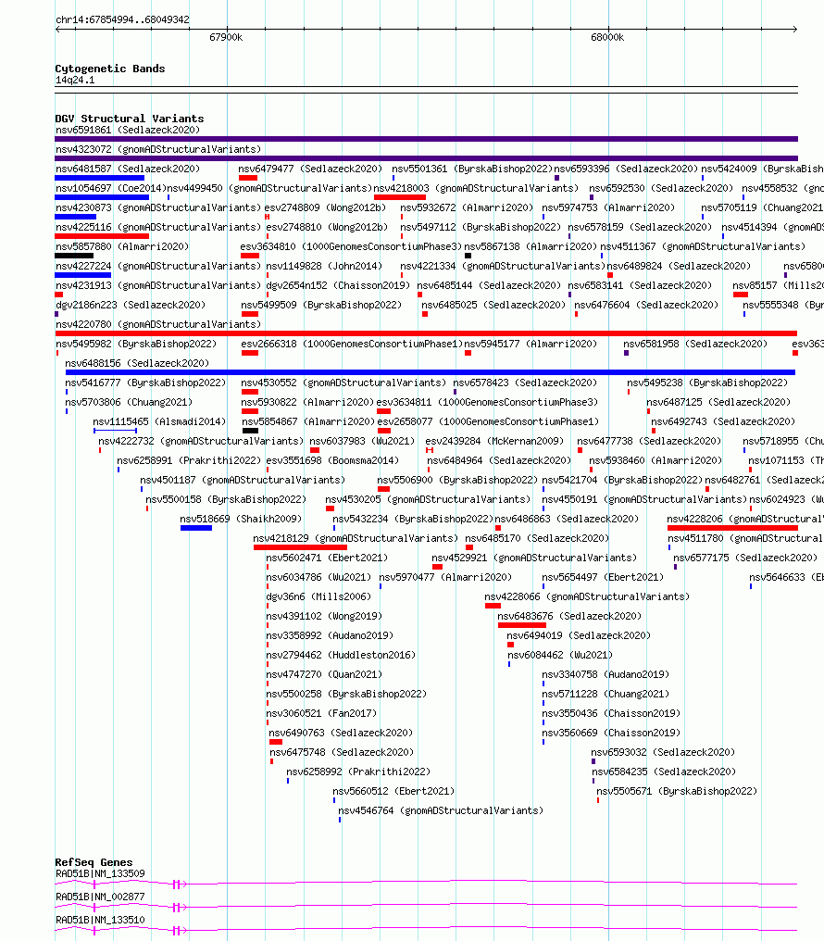Click the nsv1149828 (John2014) label
This screenshot has height=941, width=824.
coord(324,266)
